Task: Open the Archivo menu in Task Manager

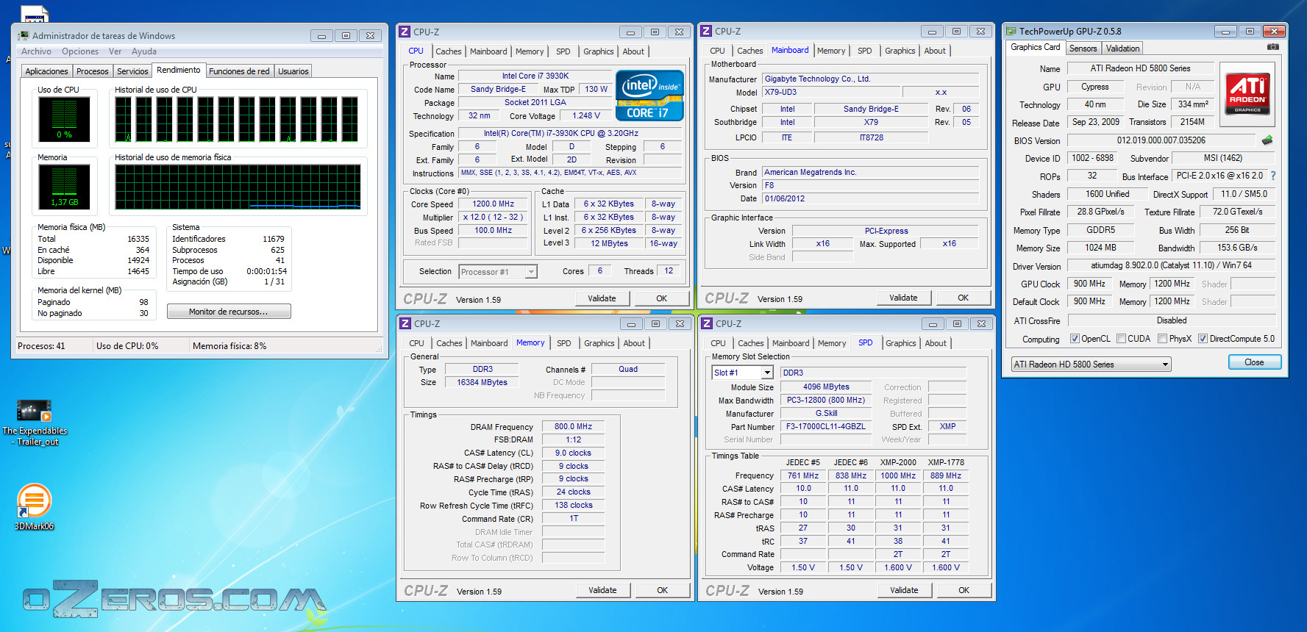Action: tap(36, 51)
